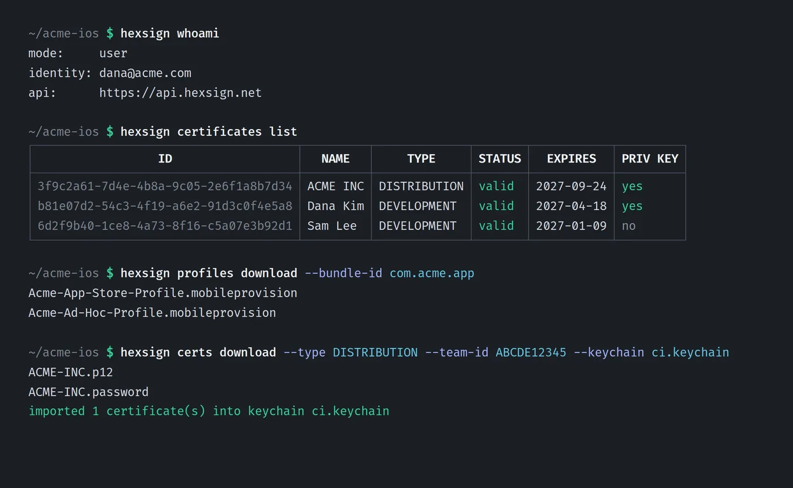The height and width of the screenshot is (488, 793).
Task: Select certificate ID starting with 3f9c2a61
Action: [x=165, y=186]
